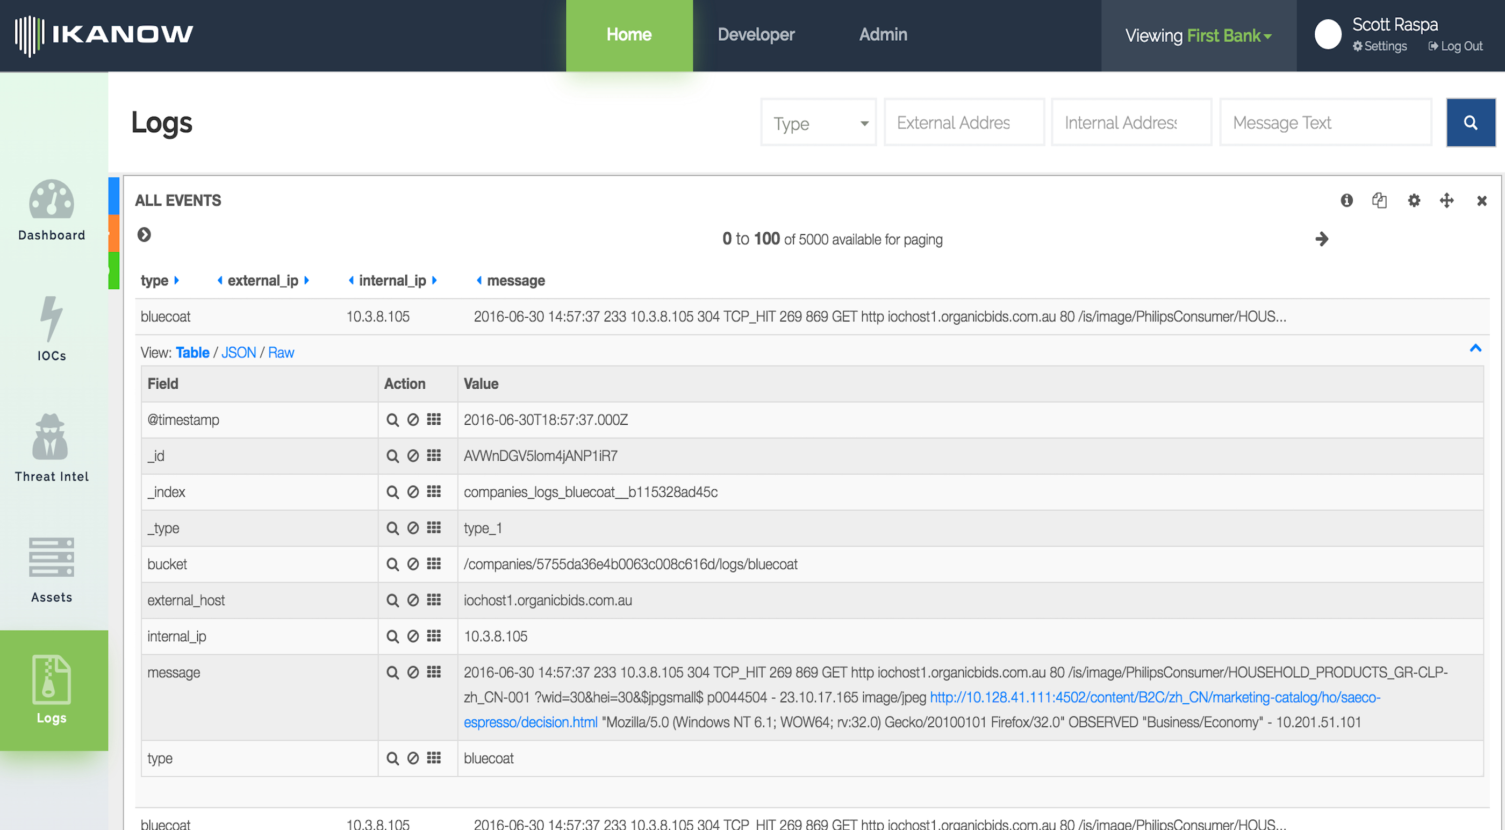Toggle internal_ip row grid icon
The height and width of the screenshot is (830, 1505).
[x=434, y=636]
